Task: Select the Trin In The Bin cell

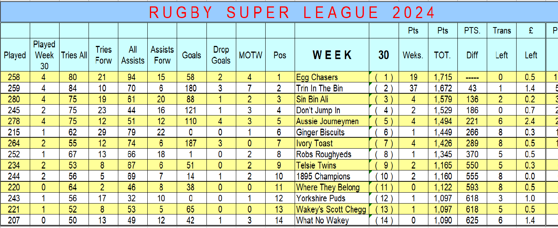Action: (x=332, y=88)
